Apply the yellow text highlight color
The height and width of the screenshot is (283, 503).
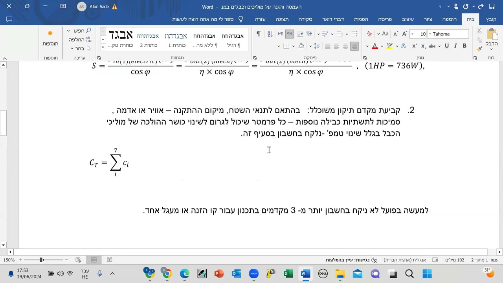[x=389, y=46]
